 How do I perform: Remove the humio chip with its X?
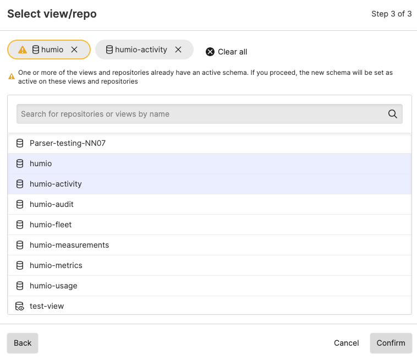[x=74, y=50]
